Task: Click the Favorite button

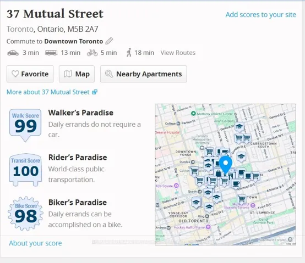Action: coord(30,74)
